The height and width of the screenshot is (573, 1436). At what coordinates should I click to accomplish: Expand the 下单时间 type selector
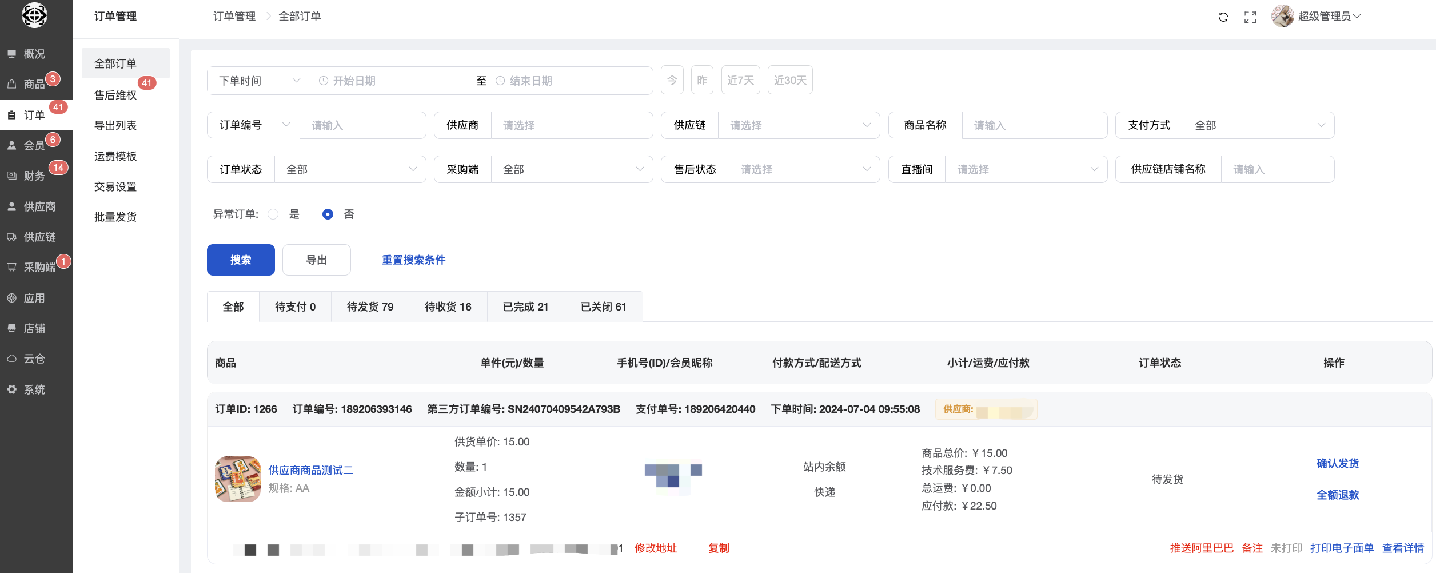(x=258, y=81)
